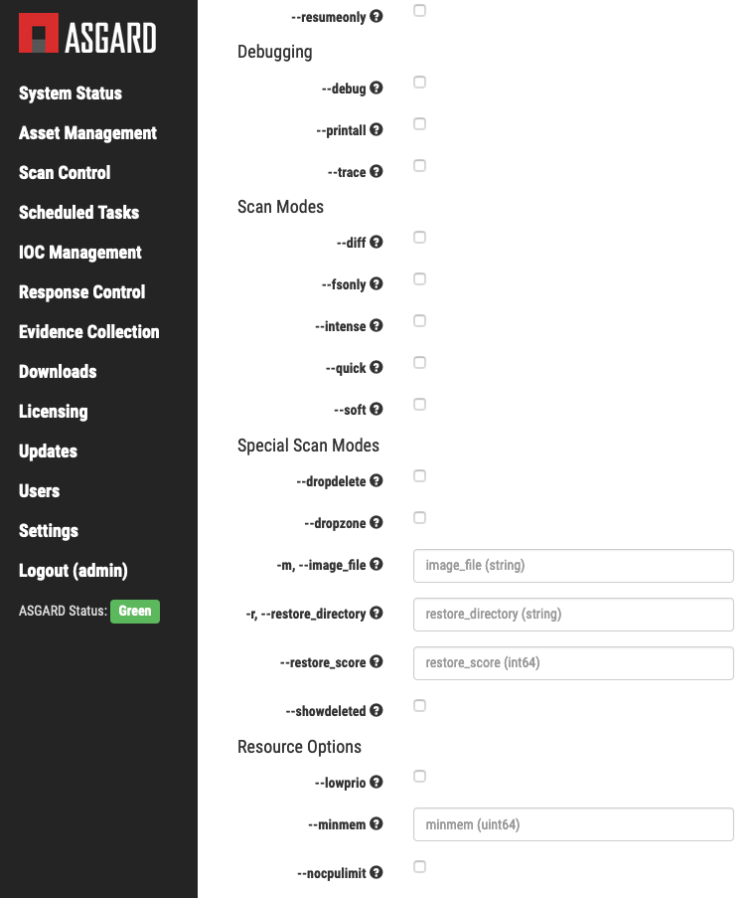
Task: Click the help icon next to --debug
Action: [377, 89]
